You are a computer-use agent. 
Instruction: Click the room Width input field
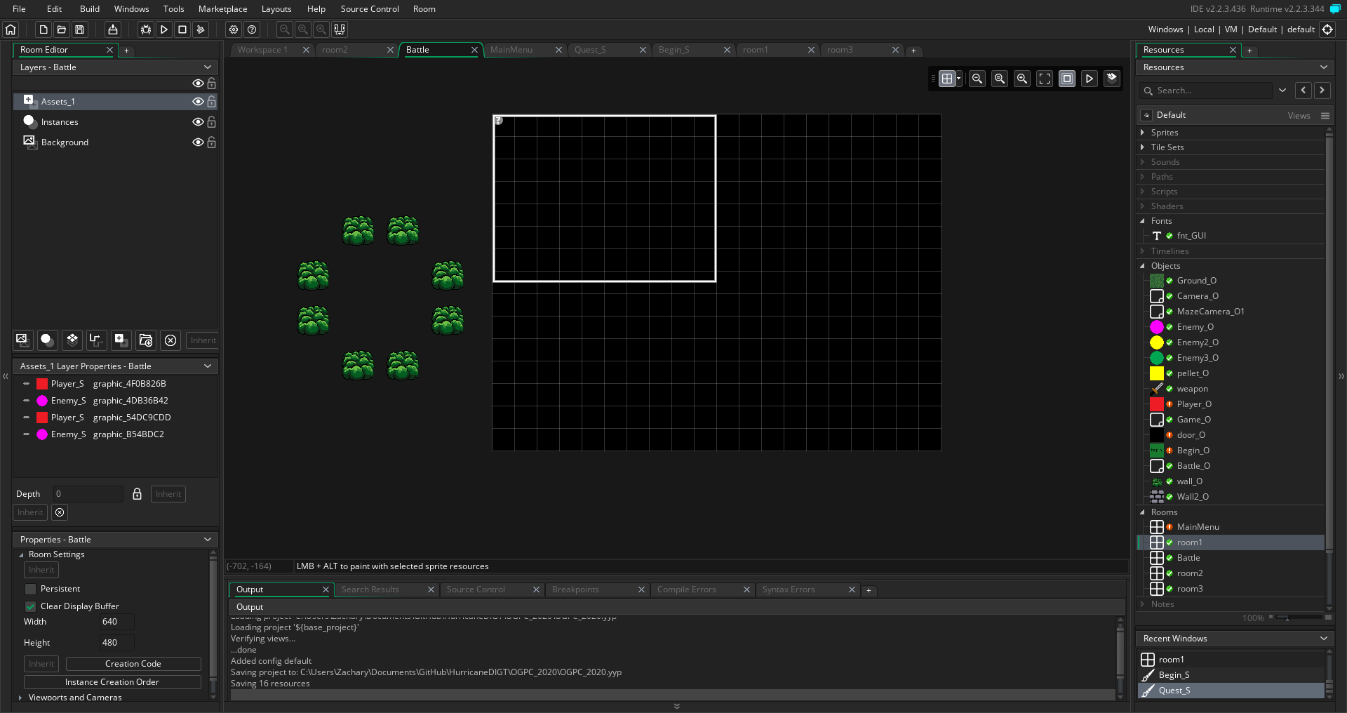[x=116, y=622]
